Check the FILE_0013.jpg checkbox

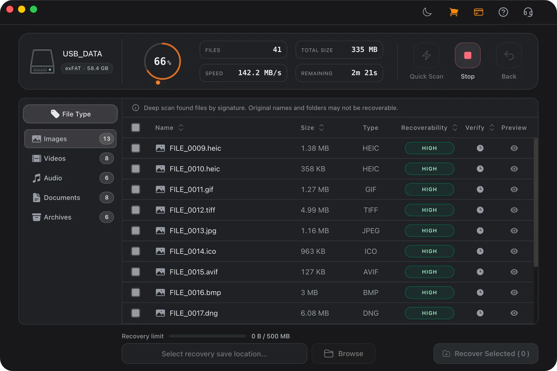[136, 230]
